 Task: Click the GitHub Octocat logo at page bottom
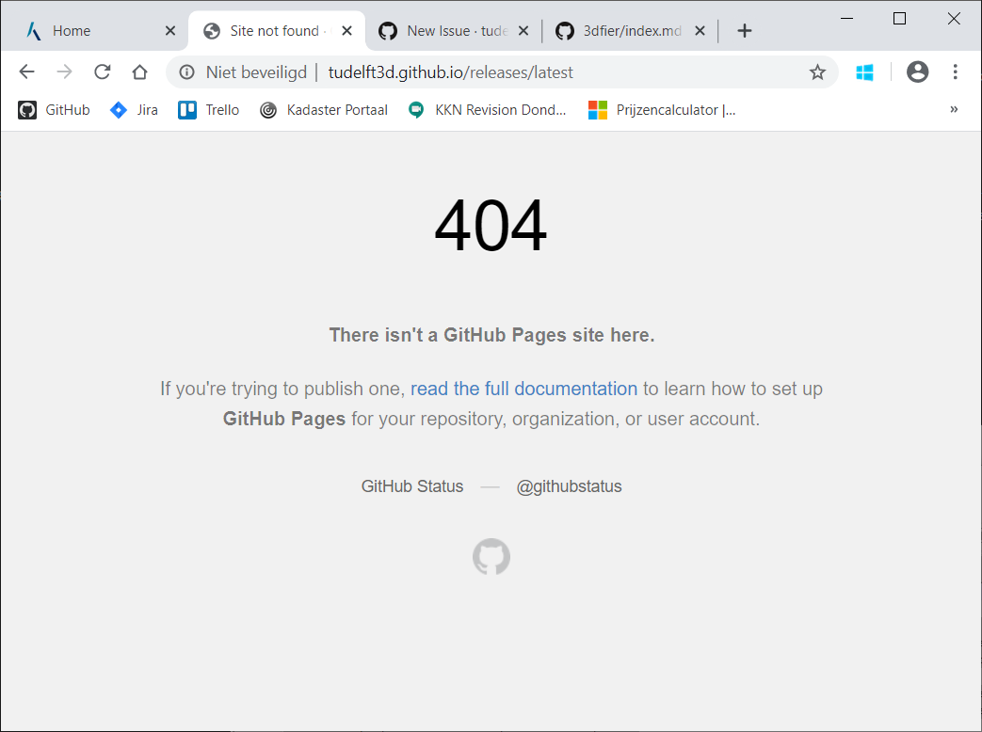tap(491, 556)
